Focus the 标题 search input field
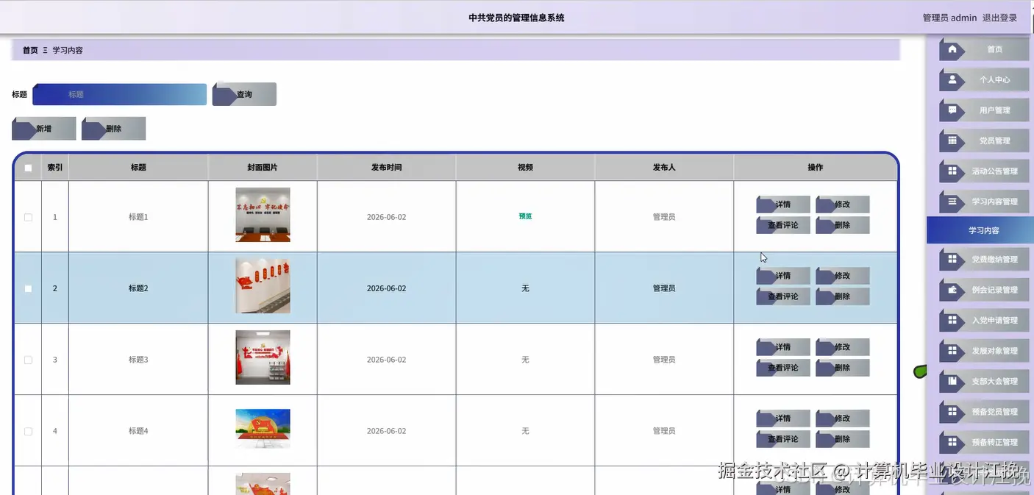 [x=119, y=94]
